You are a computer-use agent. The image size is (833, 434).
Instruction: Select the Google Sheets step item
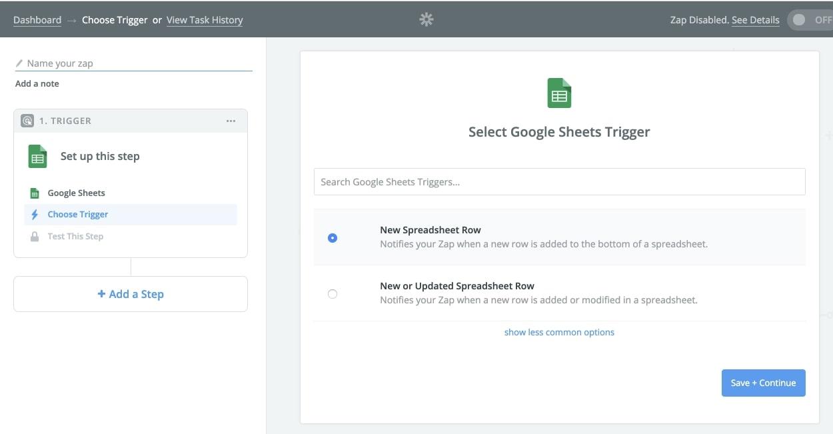click(x=131, y=193)
